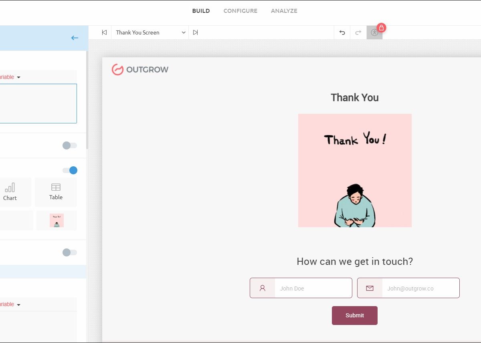Click the John Doe name field
This screenshot has width=481, height=343.
click(x=313, y=288)
